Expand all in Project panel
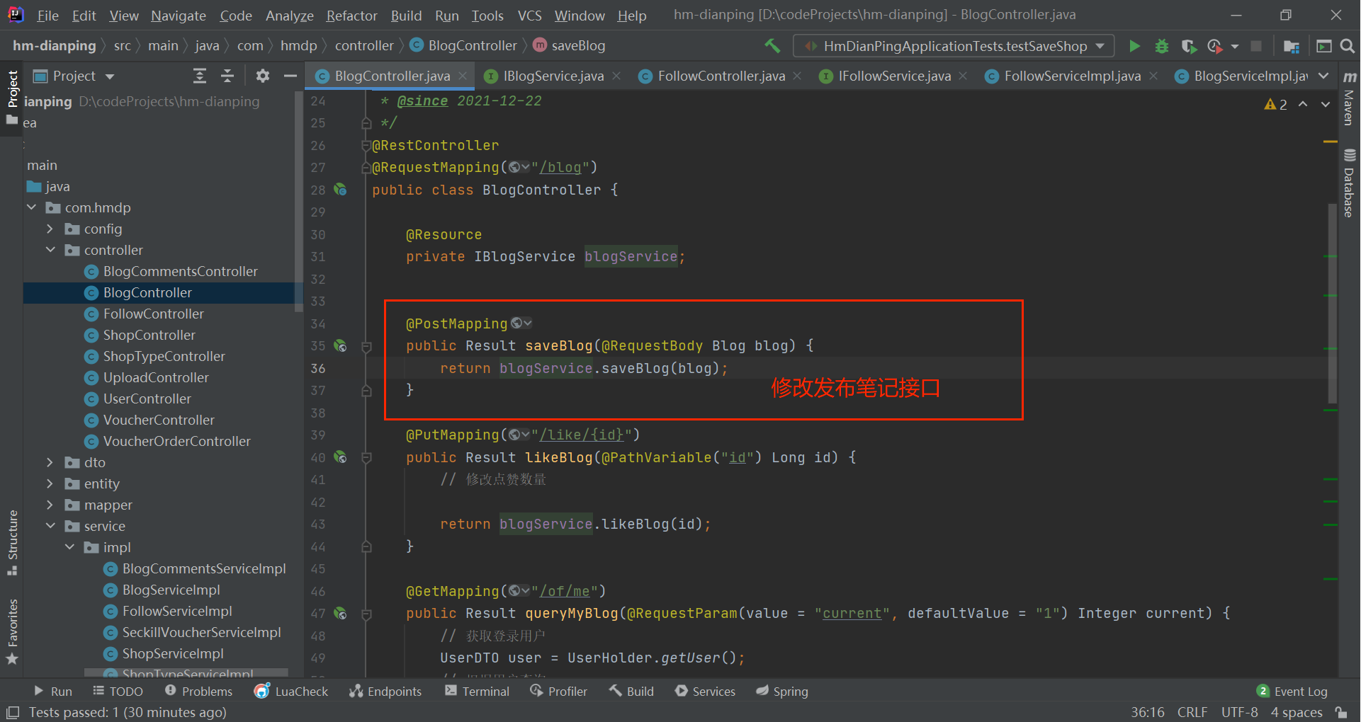 (x=200, y=76)
